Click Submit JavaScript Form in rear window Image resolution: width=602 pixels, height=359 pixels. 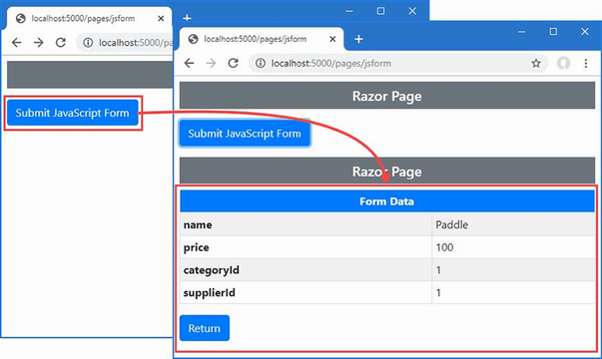(73, 113)
